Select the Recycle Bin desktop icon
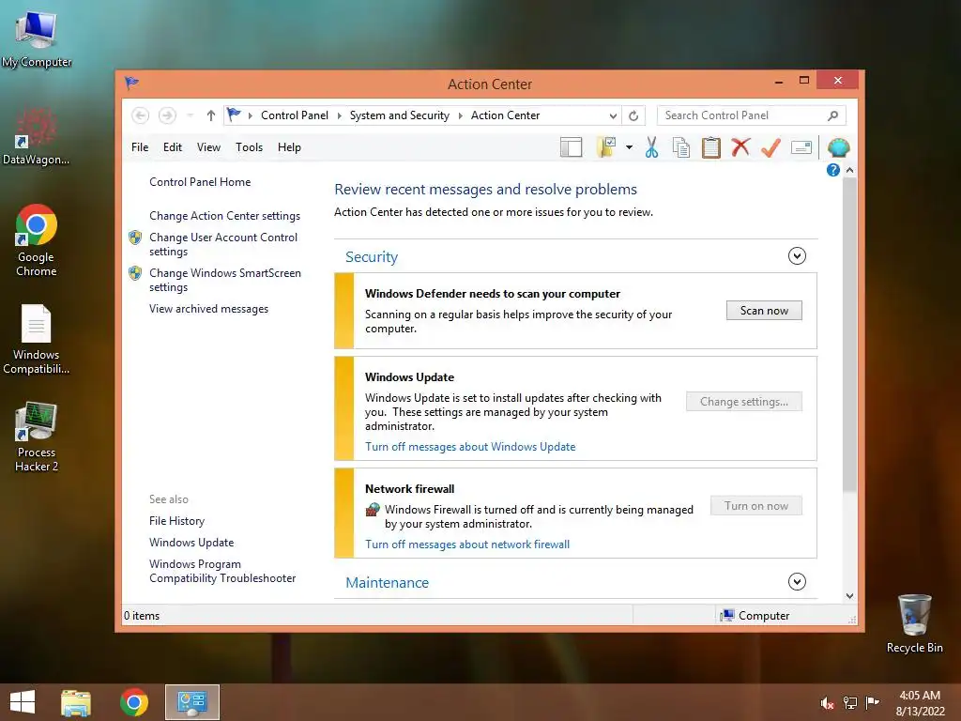 (914, 623)
